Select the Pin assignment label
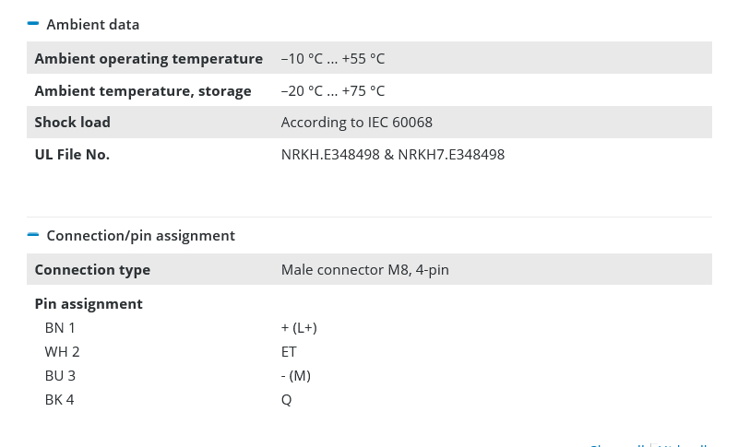Screen dimensions: 738x447 [89, 304]
